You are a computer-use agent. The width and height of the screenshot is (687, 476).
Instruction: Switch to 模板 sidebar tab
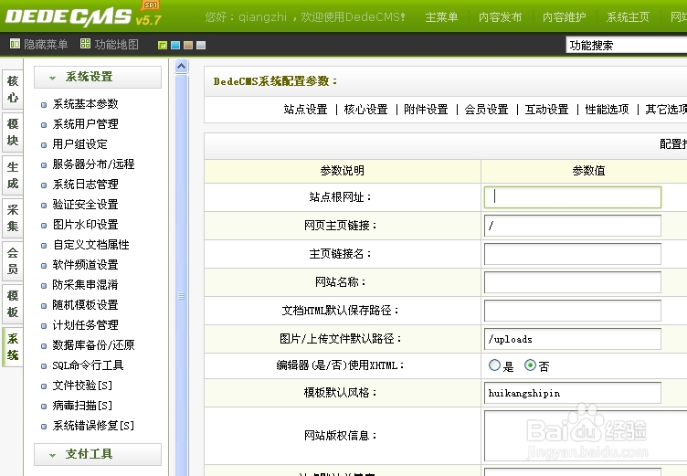pyautogui.click(x=13, y=303)
